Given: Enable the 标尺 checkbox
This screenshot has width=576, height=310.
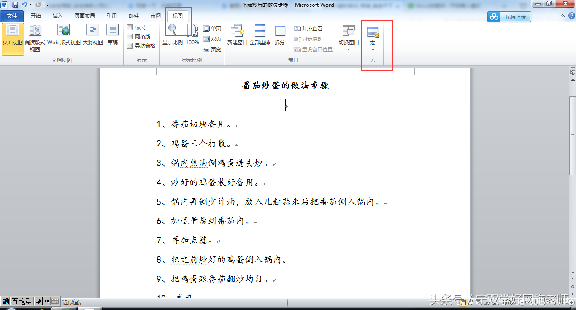Looking at the screenshot, I should click(130, 27).
